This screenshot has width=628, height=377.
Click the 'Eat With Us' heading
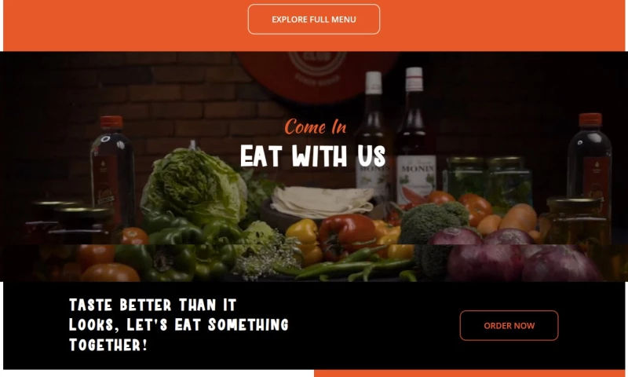click(x=312, y=156)
